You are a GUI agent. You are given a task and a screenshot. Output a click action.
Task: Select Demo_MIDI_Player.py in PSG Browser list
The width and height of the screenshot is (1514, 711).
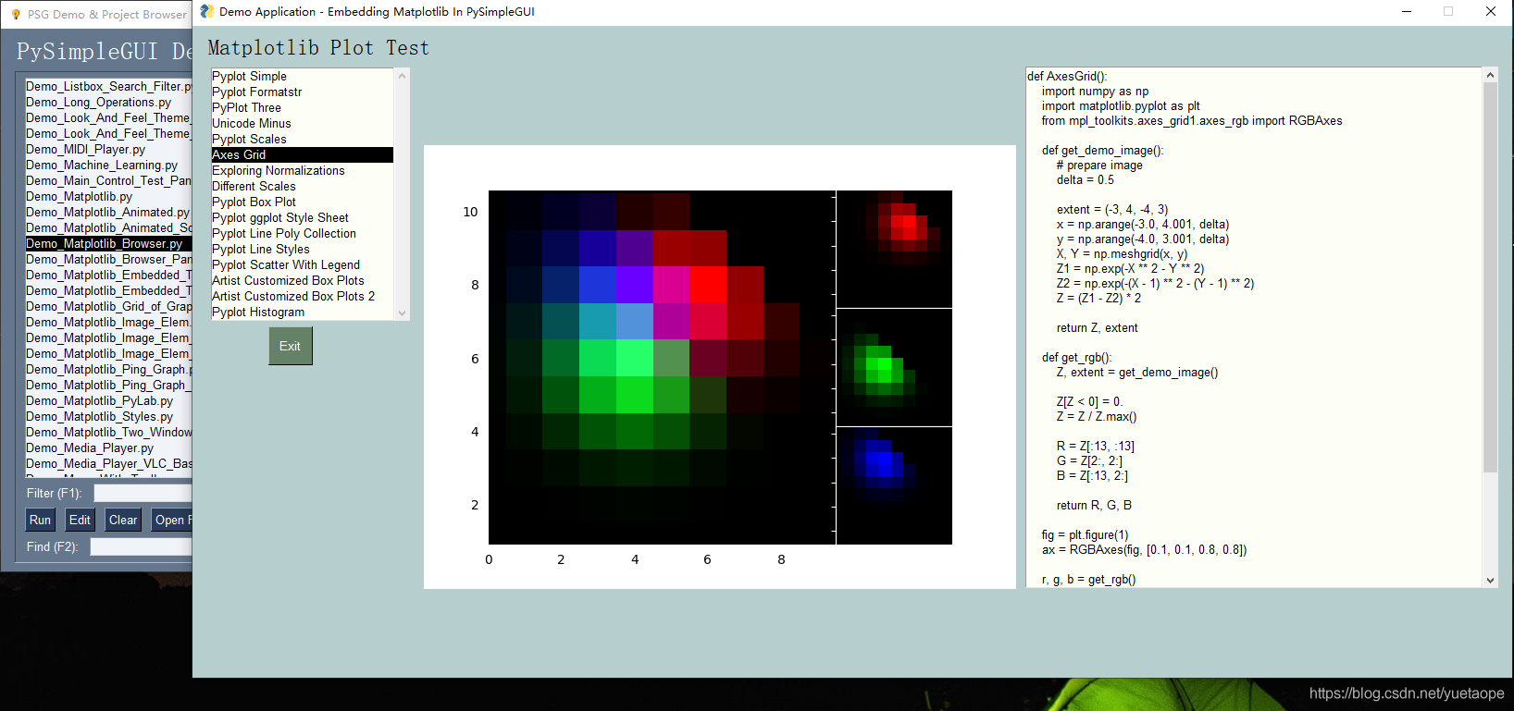click(x=108, y=149)
